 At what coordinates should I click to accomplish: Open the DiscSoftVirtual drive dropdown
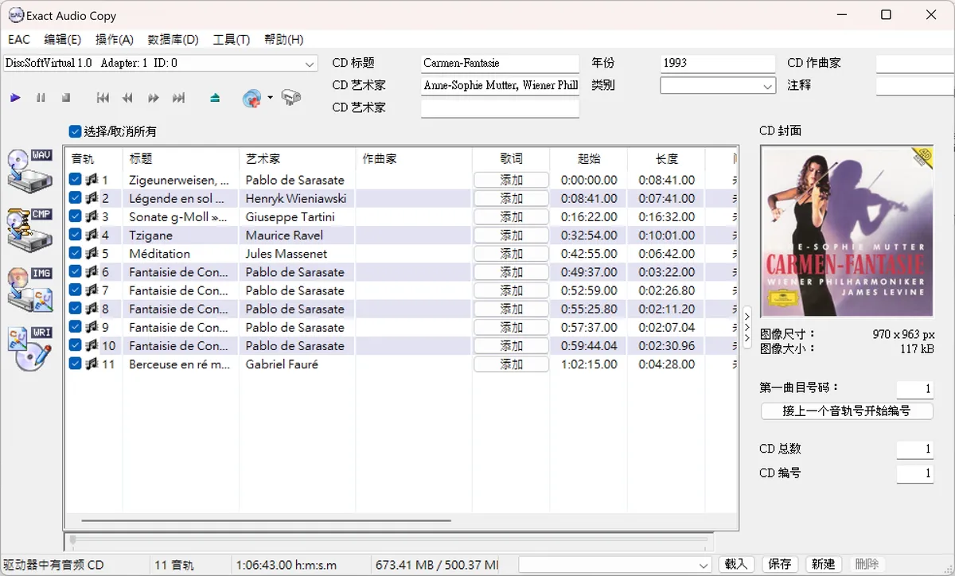[310, 63]
